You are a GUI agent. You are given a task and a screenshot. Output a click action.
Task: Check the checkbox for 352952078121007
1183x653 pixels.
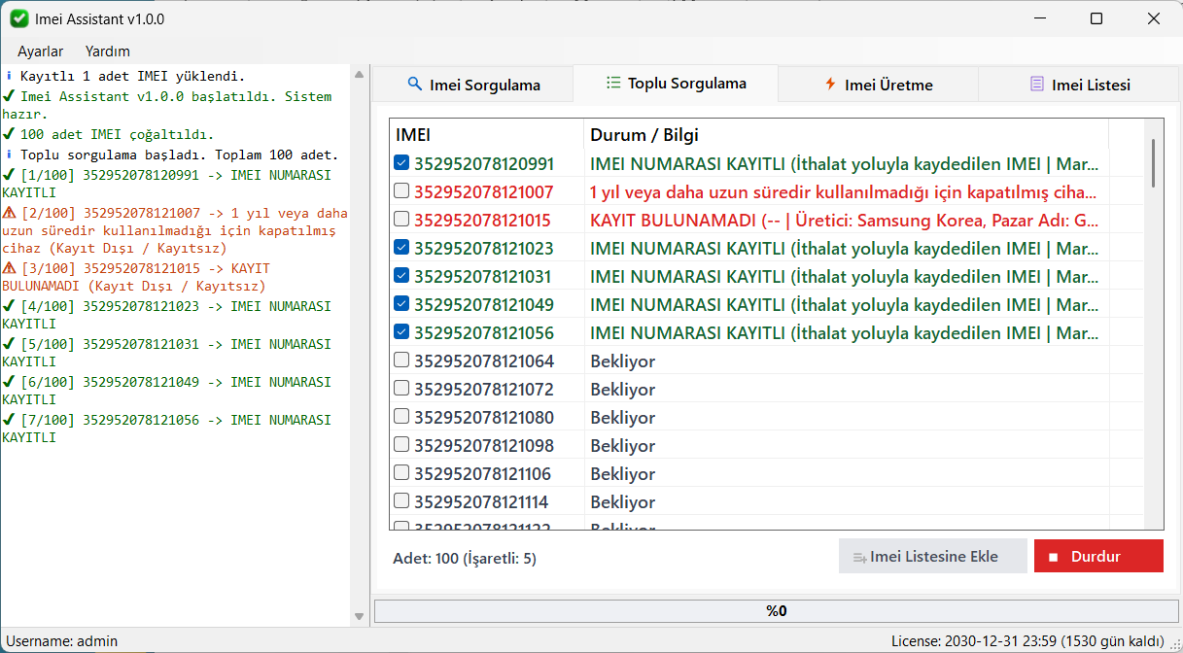tap(401, 191)
